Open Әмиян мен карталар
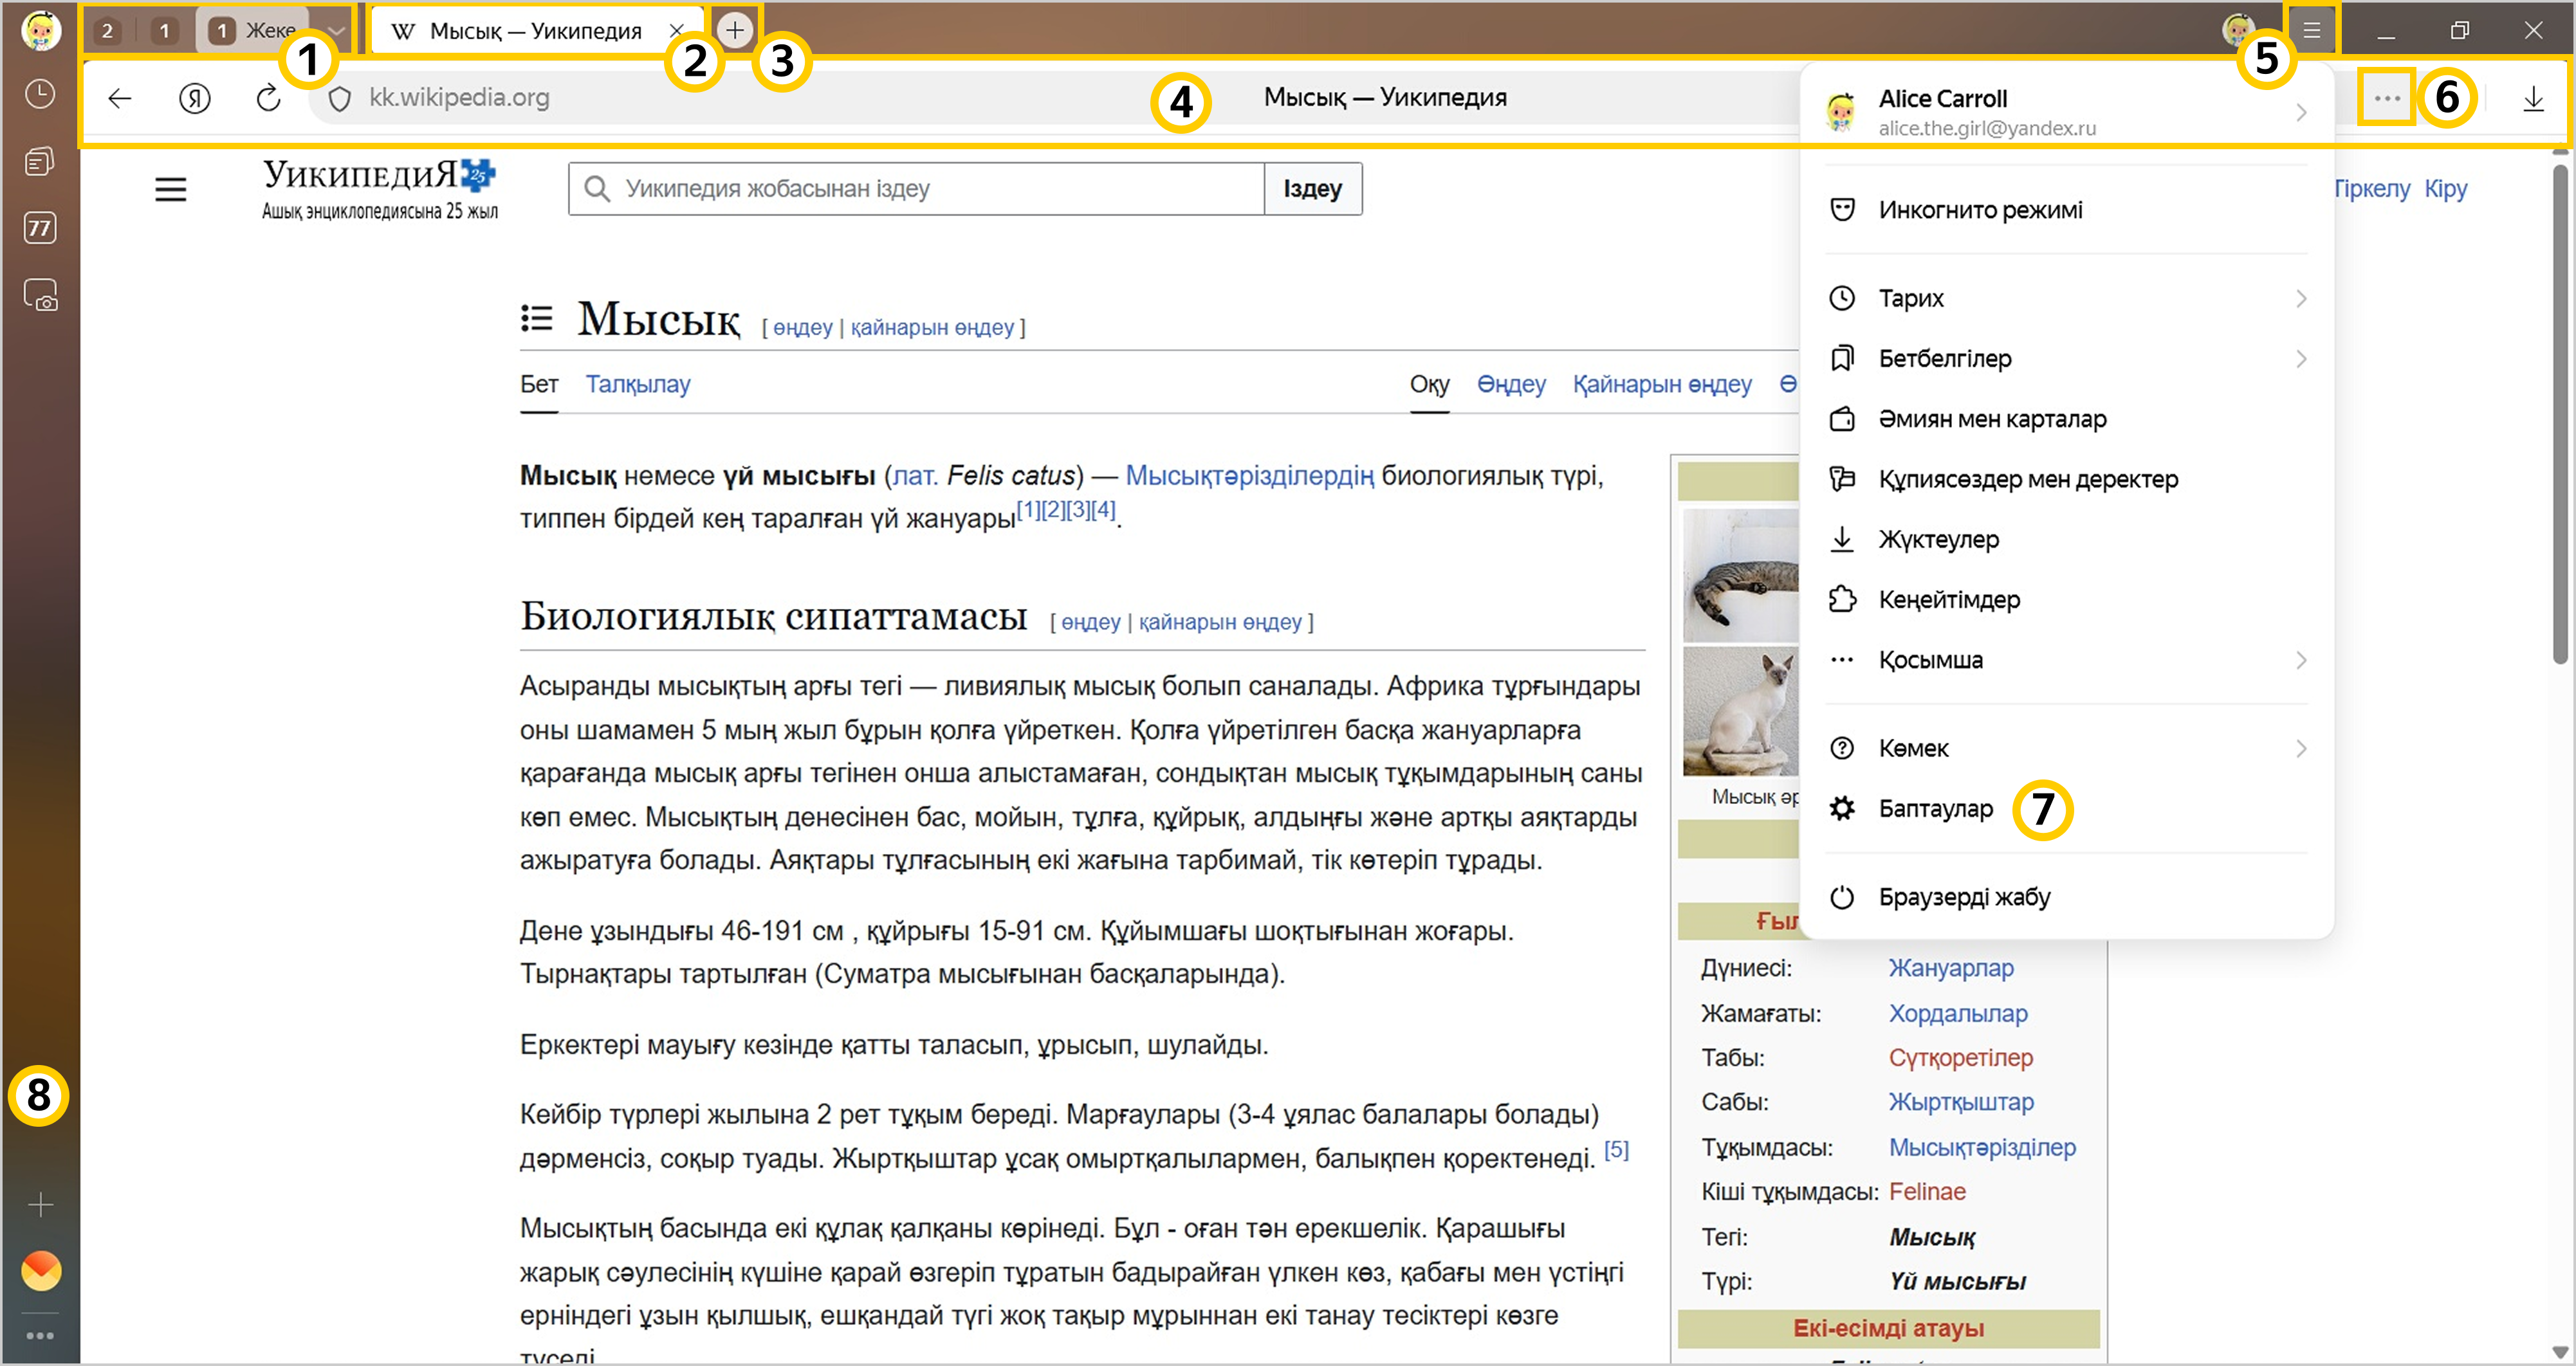2576x1366 pixels. click(2066, 419)
